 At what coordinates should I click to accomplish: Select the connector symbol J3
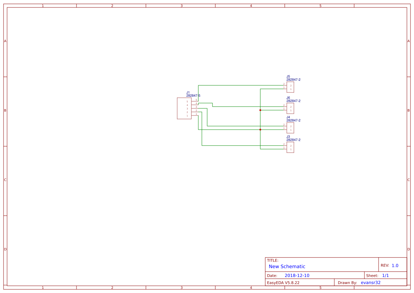290,147
